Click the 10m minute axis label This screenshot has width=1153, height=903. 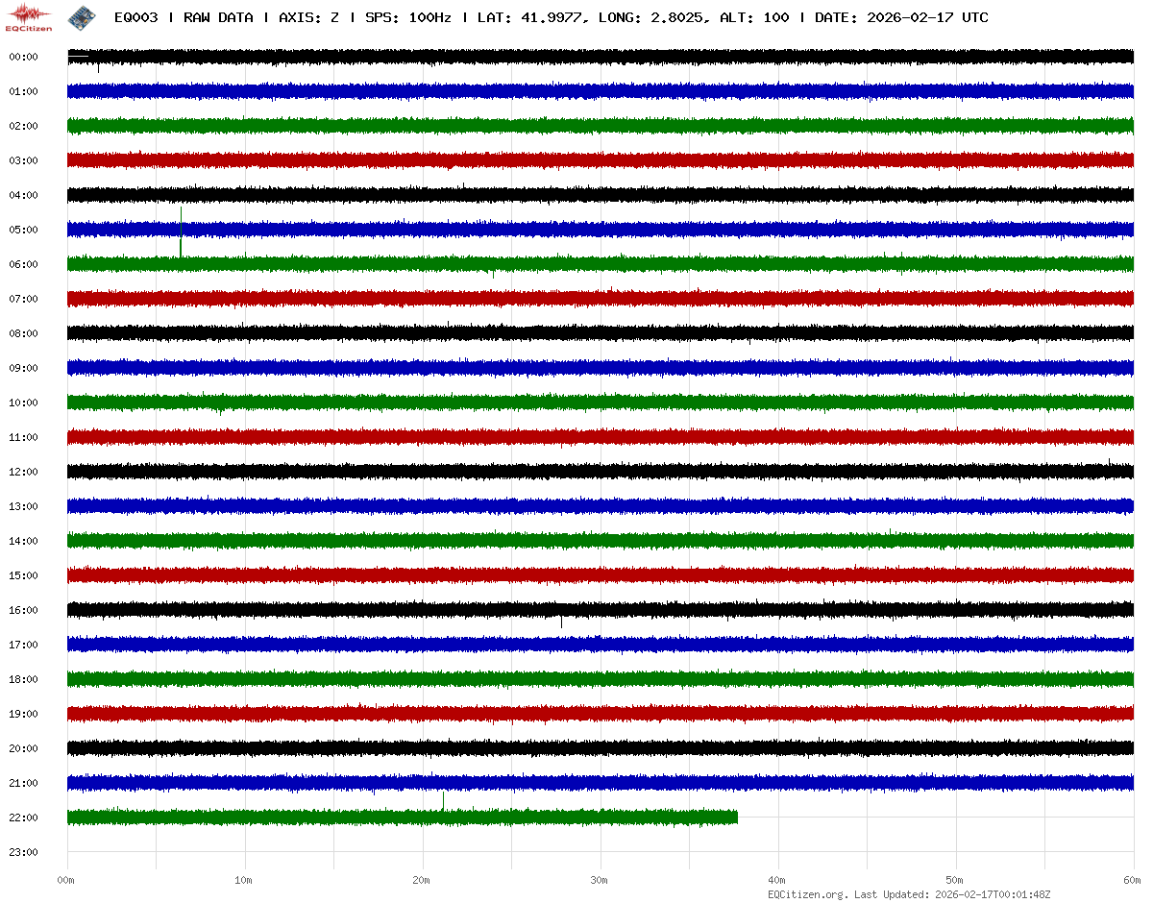(x=244, y=880)
